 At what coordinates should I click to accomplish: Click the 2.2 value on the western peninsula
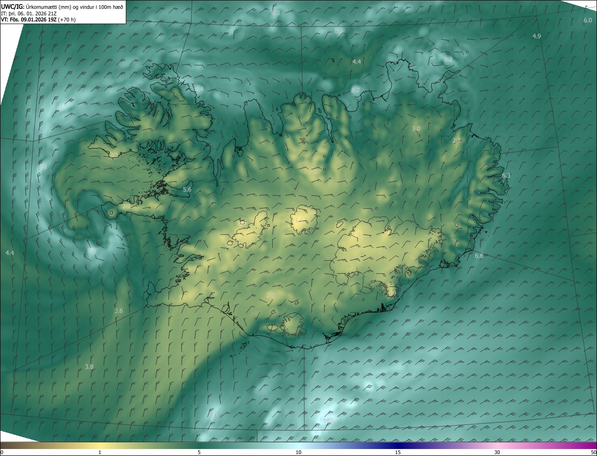126,206
